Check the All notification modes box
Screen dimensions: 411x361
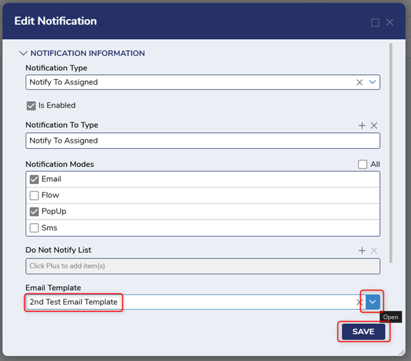363,165
